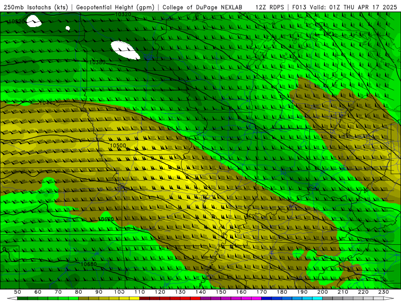Click the 120 value on the color scale
The height and width of the screenshot is (301, 401).
pos(160,292)
